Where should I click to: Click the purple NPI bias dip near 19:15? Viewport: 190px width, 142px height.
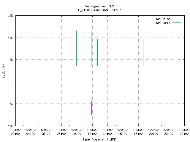(148, 111)
